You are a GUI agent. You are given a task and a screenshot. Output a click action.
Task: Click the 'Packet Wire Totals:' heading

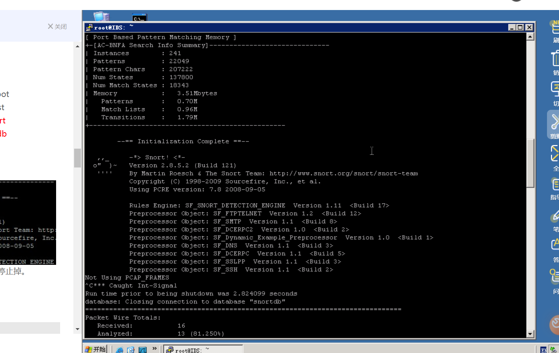coord(123,318)
